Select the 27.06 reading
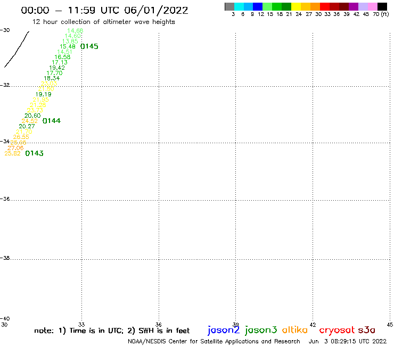 15,148
